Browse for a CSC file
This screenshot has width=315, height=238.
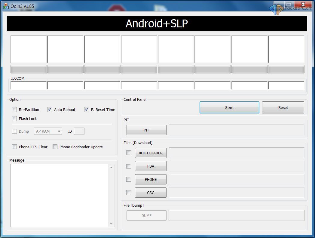pos(151,193)
